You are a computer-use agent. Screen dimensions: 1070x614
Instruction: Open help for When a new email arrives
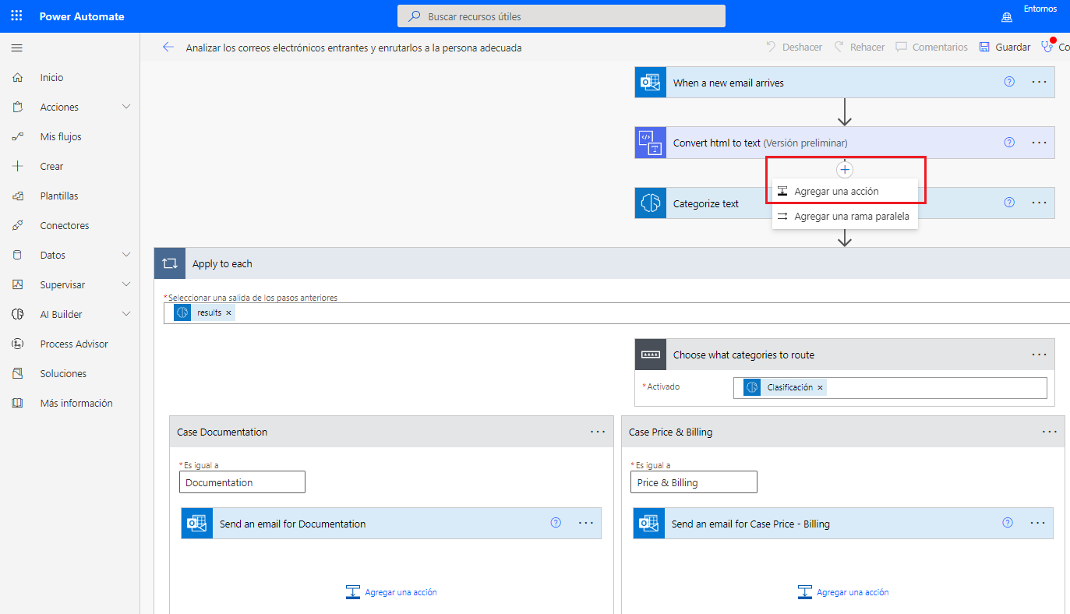pos(1009,82)
